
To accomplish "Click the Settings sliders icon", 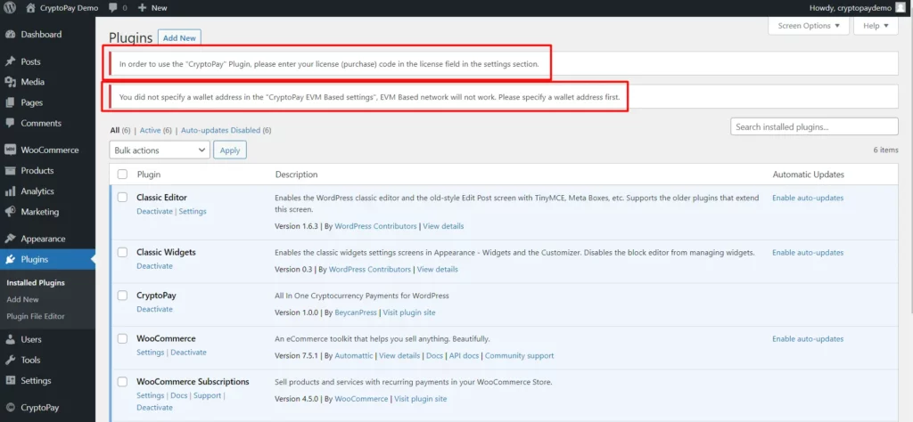I will 10,381.
